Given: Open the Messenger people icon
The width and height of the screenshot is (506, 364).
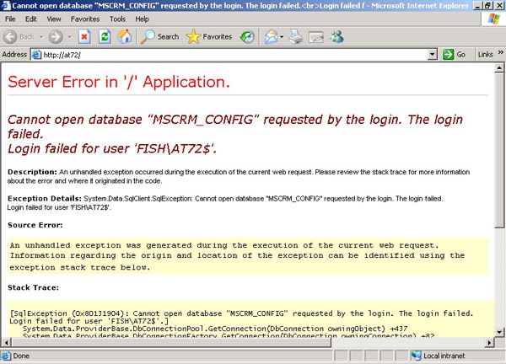Looking at the screenshot, I should 336,37.
